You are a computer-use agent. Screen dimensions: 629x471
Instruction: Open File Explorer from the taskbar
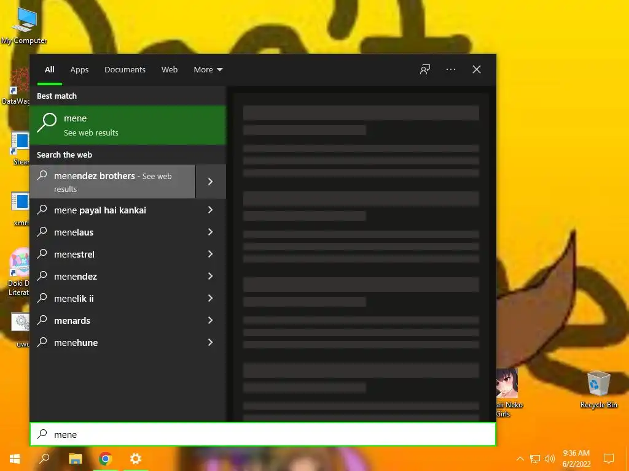point(75,459)
